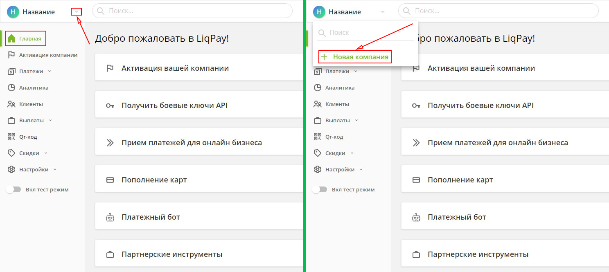
Task: Click the Название company name in right screenshot
Action: coord(345,12)
